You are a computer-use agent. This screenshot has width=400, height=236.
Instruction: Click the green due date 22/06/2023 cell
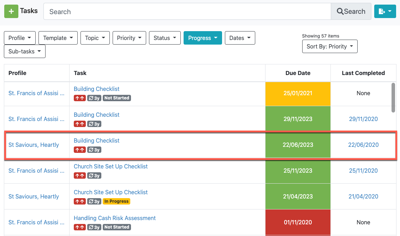(x=298, y=145)
